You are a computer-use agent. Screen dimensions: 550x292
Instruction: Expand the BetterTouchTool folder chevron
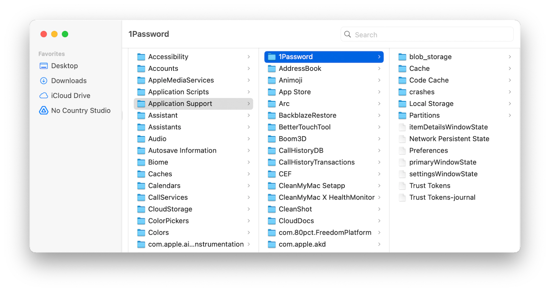click(x=379, y=127)
